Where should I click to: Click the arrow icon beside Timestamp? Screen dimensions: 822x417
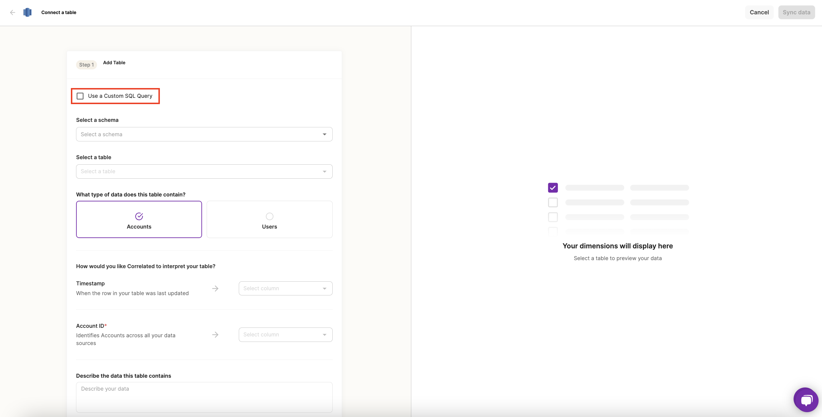[x=215, y=289]
